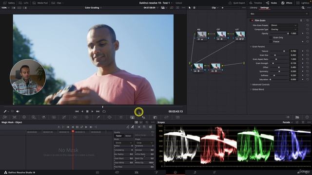
Task: Enable the Grain Only checkbox
Action: tap(271, 37)
